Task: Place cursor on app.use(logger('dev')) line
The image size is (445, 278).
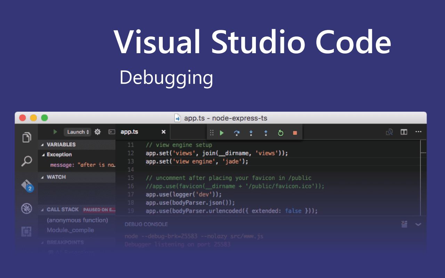Action: click(184, 195)
